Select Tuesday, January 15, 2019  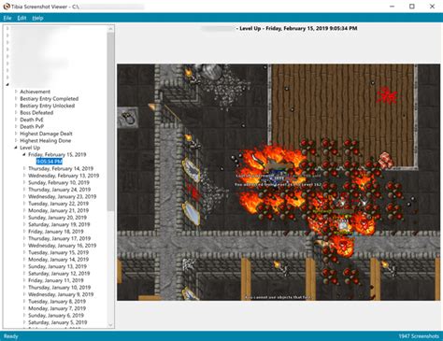[x=59, y=252]
